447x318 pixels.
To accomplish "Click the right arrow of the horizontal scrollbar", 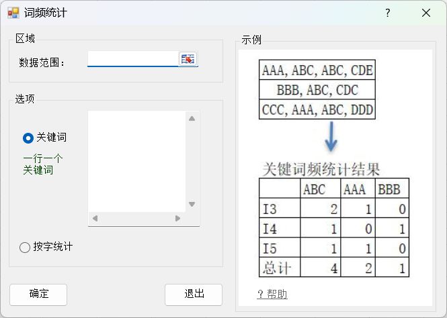I will coord(177,218).
